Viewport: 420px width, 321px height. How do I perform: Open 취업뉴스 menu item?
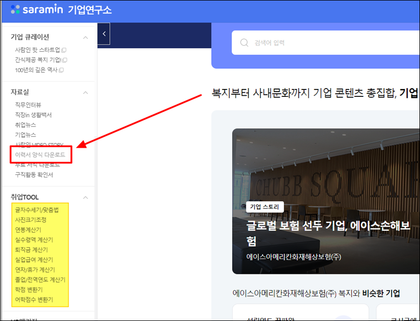click(x=25, y=125)
